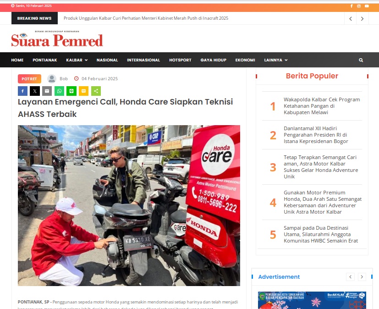
Task: Open popular news about Wakapolda Kalbar Melawi
Action: click(322, 106)
